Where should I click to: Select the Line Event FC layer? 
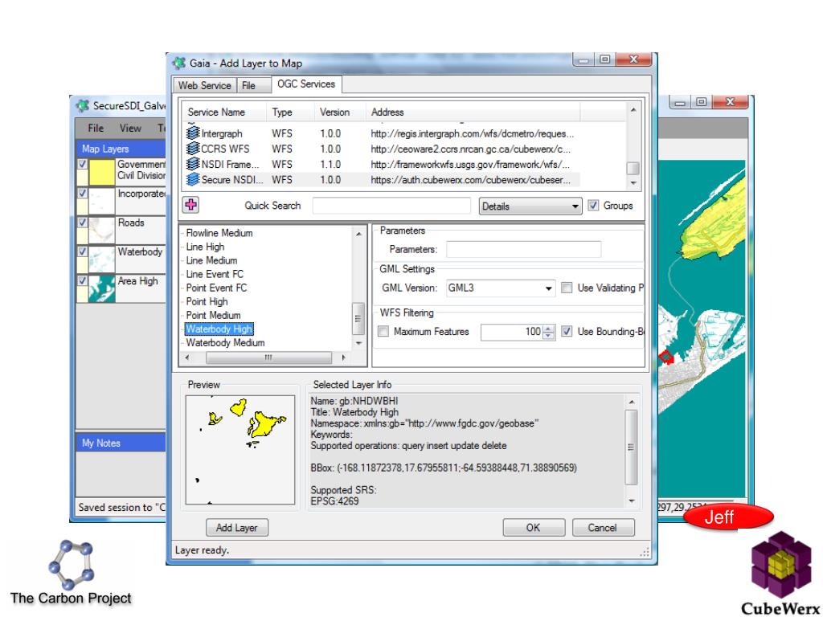(215, 274)
